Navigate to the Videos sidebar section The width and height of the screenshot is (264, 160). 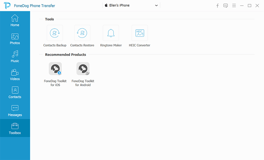coord(15,74)
